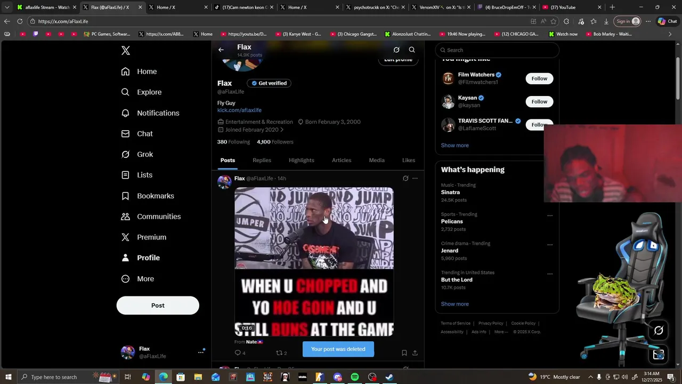Open browser Downloads icon

pos(606,21)
